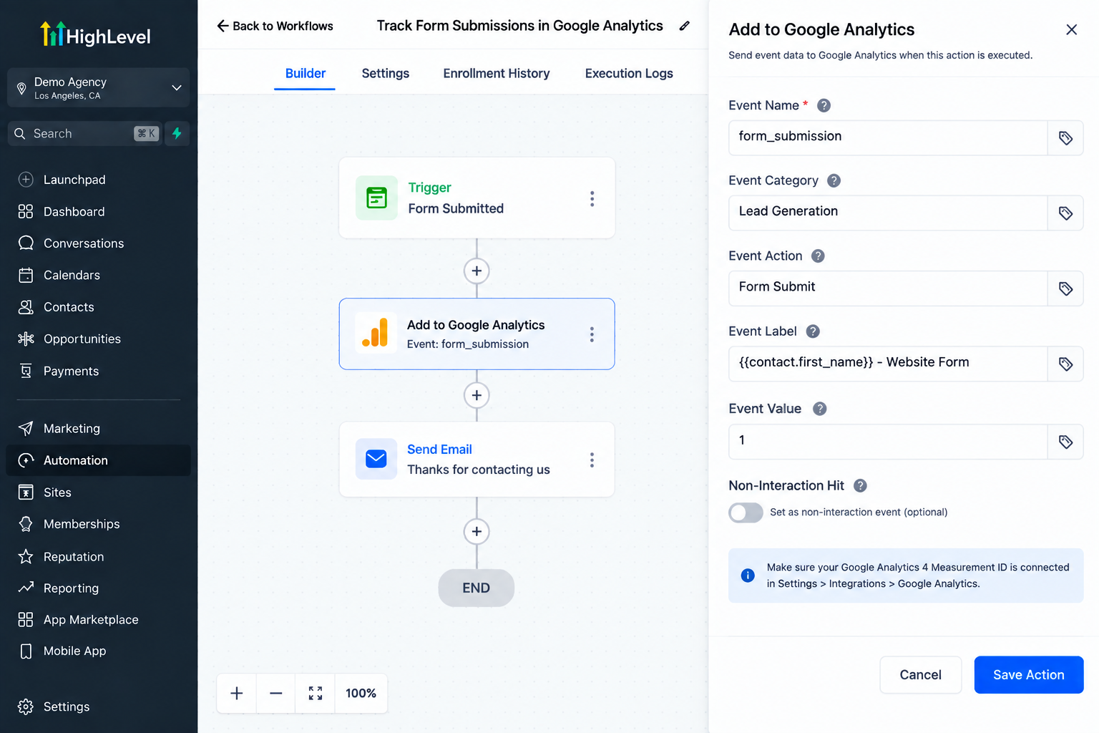Switch to the Enrollment History tab

coord(496,73)
